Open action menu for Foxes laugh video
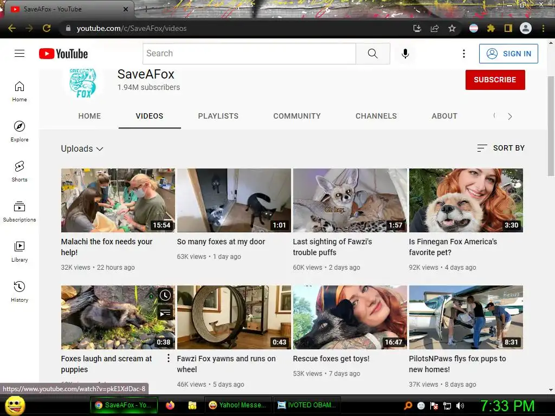The image size is (555, 416). 169,359
